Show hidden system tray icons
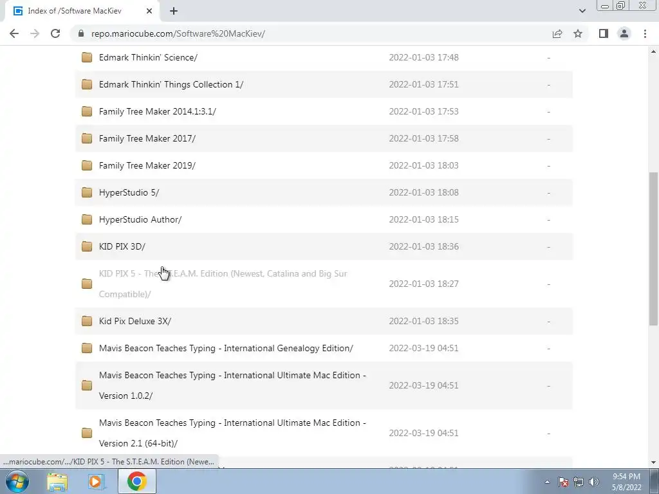 (x=547, y=482)
